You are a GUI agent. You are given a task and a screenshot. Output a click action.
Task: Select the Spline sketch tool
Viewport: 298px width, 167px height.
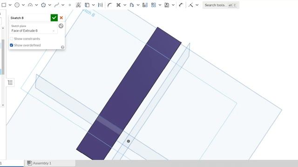pos(56,5)
